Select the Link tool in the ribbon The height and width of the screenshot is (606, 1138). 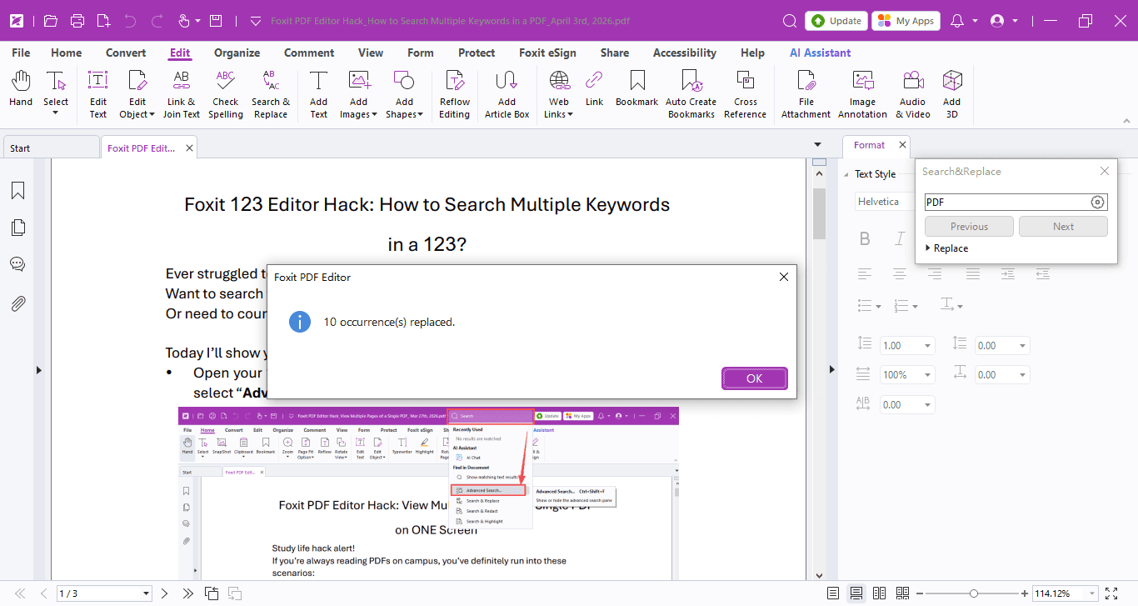pyautogui.click(x=594, y=90)
